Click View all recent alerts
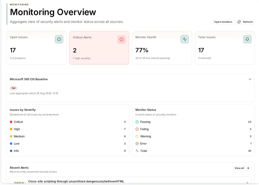Viewport: 259px width, 185px height. point(242,168)
